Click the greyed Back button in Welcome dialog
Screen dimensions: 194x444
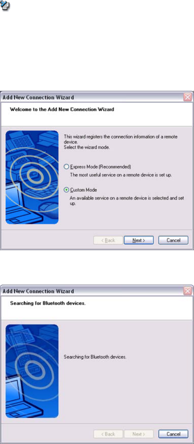[108, 240]
